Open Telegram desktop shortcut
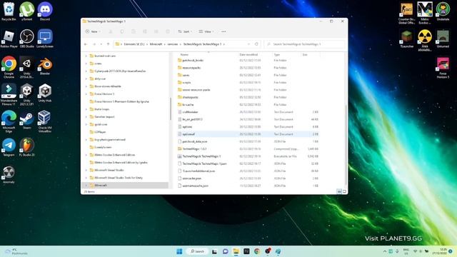Screen dimensions: 457x257 click(9, 146)
